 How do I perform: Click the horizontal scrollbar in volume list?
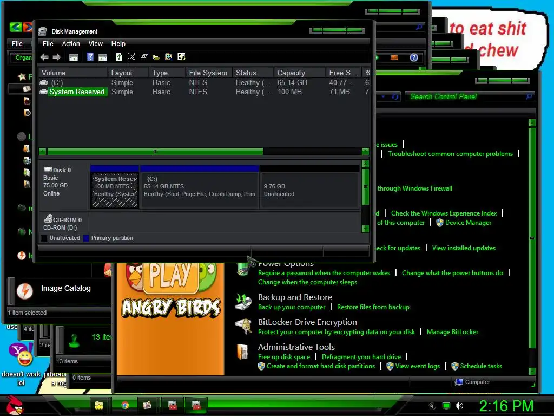click(155, 152)
